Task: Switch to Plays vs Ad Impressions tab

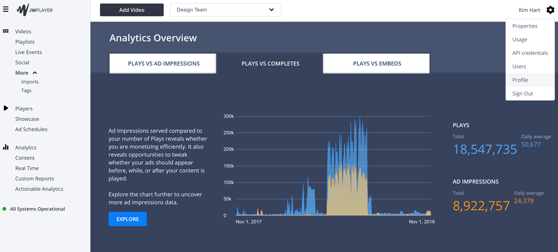Action: point(163,63)
